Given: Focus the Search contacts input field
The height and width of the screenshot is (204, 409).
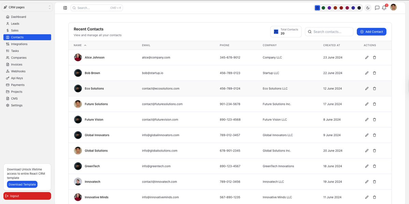Looking at the screenshot, I should coord(328,31).
